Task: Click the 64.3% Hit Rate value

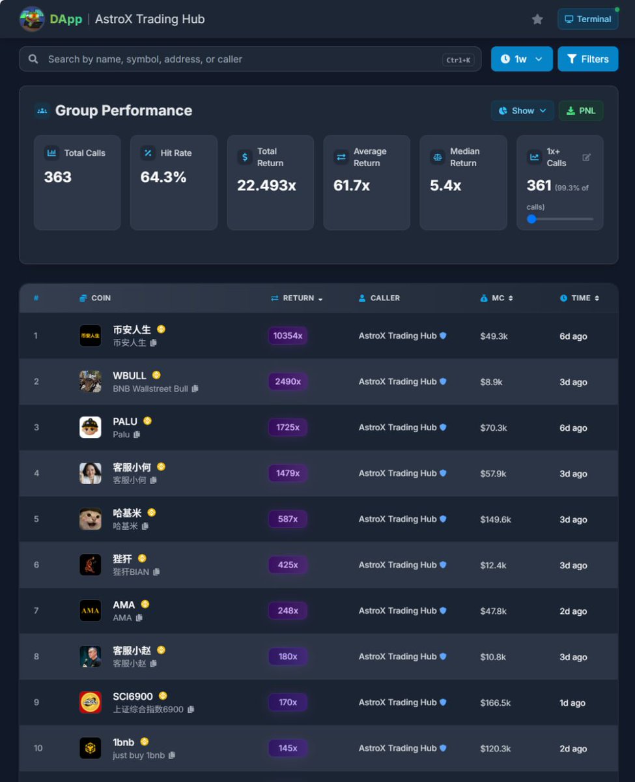Action: click(163, 177)
